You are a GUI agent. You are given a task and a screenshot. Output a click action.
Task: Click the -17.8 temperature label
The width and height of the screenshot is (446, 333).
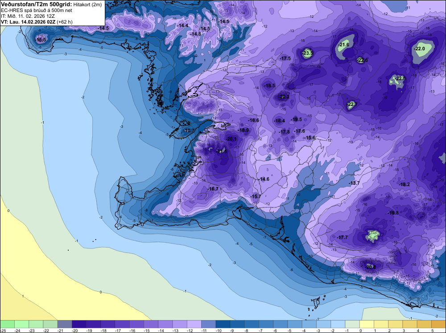(x=285, y=132)
